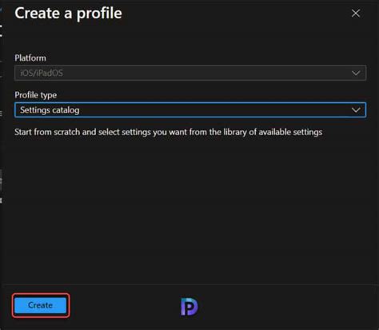Click the Settings catalog selected value text
379x330 pixels.
click(x=50, y=110)
